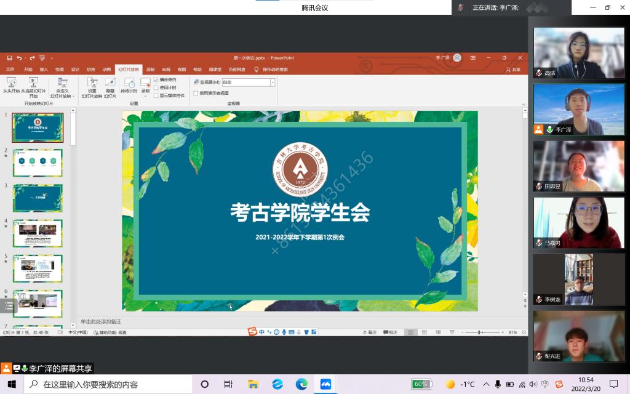Image resolution: width=630 pixels, height=394 pixels.
Task: Start slideshow from current slide
Action: 33,82
